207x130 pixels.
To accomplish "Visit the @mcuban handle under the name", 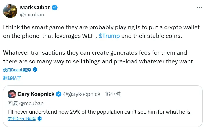I will click(x=32, y=15).
